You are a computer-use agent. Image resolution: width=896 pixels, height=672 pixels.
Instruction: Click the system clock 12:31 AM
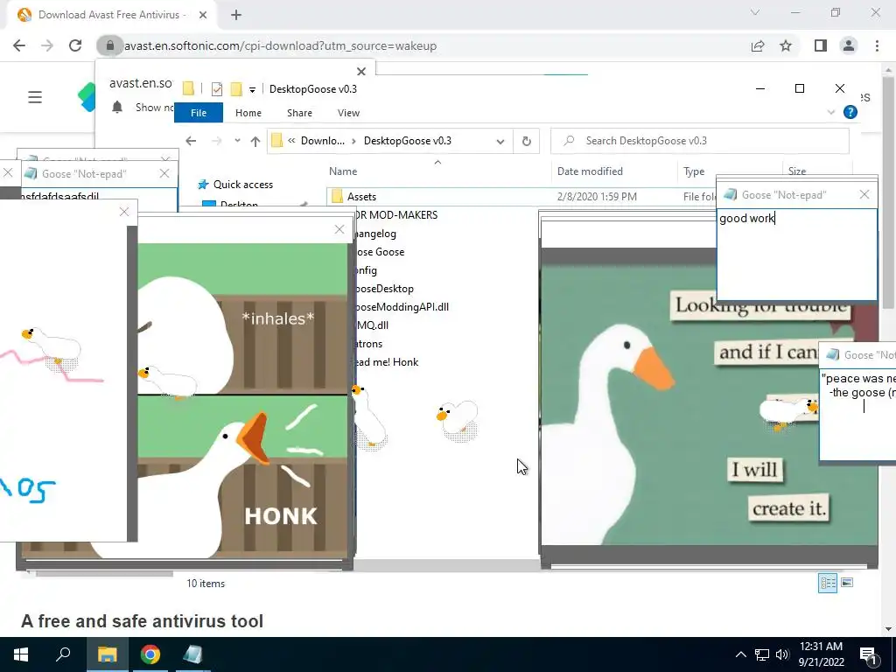(821, 647)
